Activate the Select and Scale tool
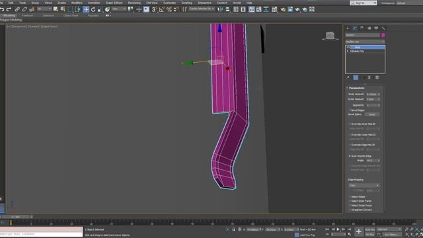 point(100,9)
